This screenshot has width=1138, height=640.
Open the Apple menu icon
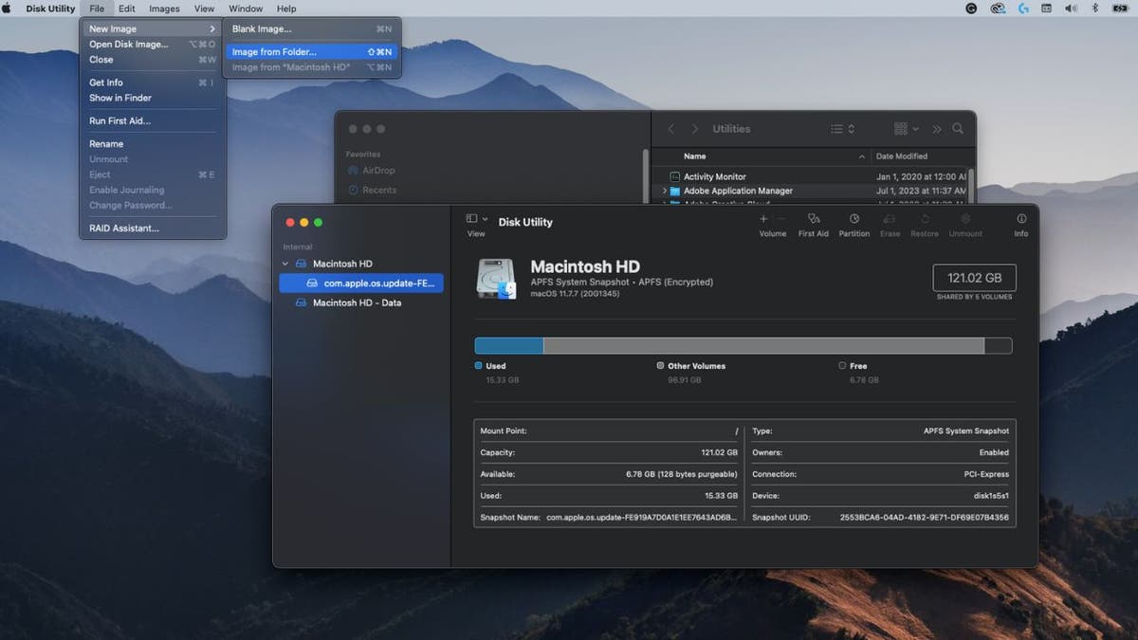pos(9,9)
